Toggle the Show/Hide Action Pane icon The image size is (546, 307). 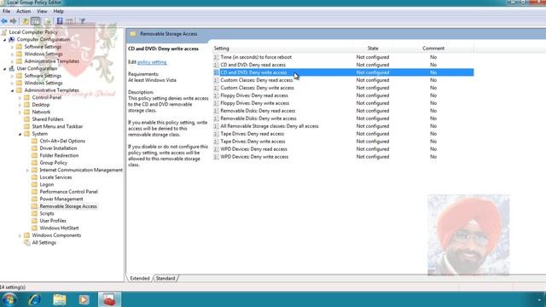click(x=70, y=21)
